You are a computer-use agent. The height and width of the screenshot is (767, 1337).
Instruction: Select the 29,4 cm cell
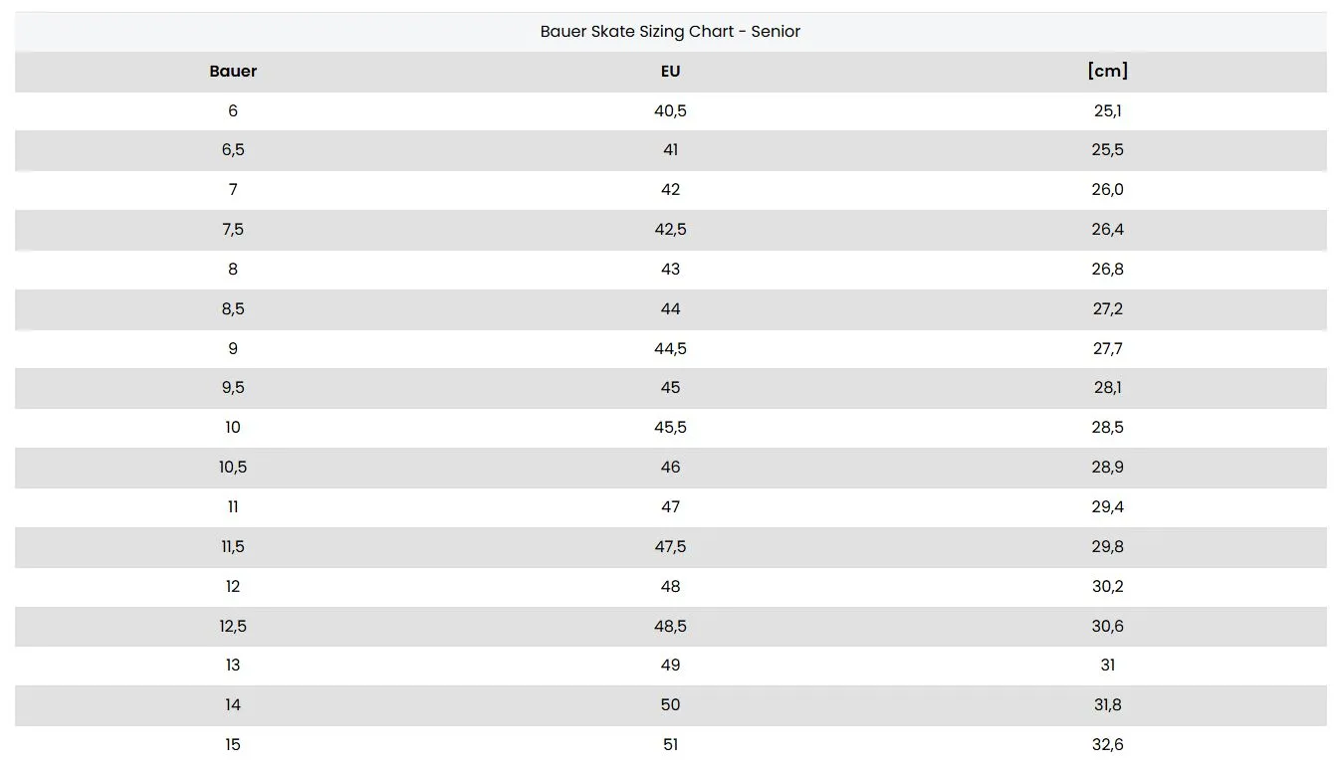1107,507
